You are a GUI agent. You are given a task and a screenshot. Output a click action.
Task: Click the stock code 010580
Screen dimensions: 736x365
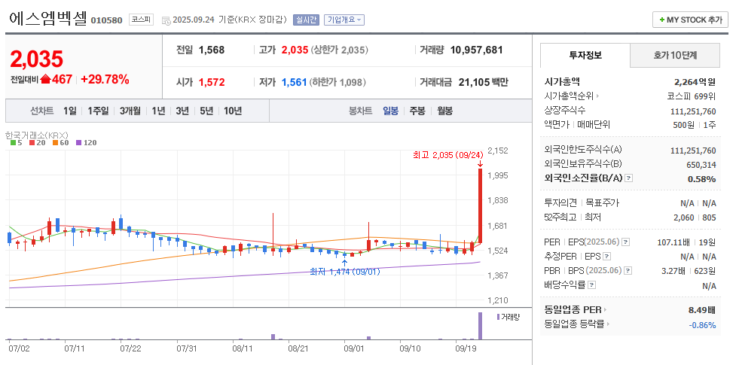106,20
